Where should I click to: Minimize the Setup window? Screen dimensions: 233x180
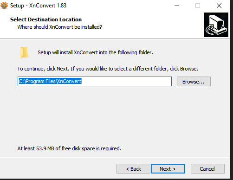pos(177,6)
